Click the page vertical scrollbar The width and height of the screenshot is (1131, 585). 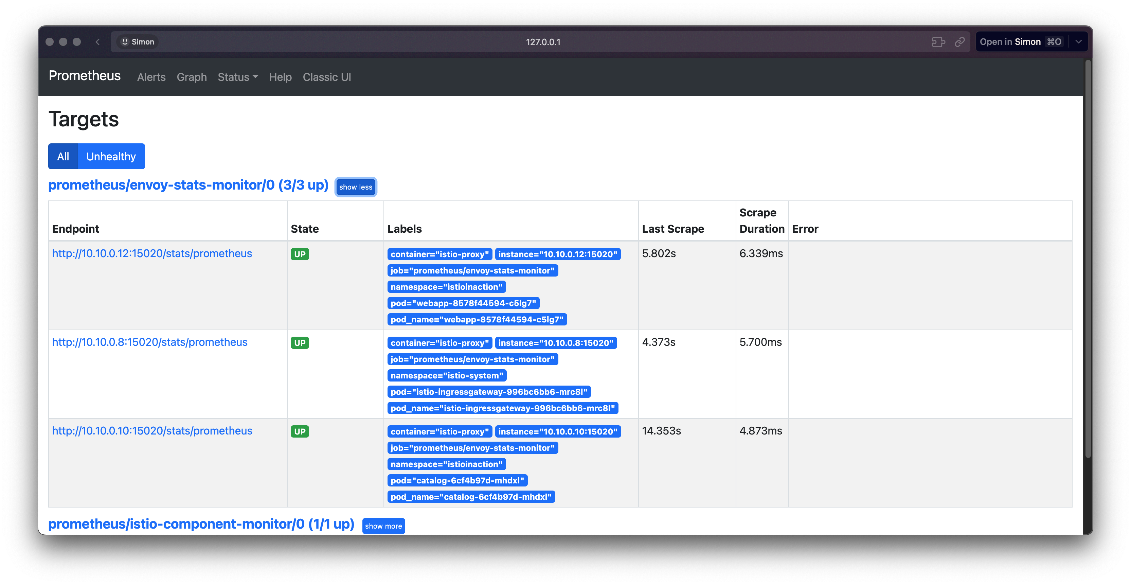click(x=1088, y=259)
